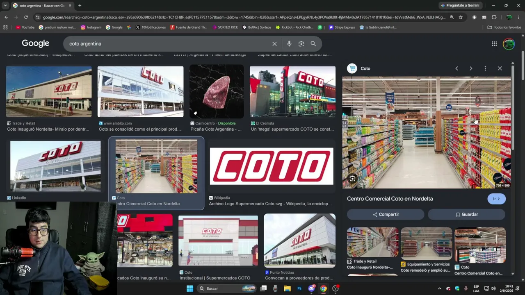Go to the next image in preview panel
The image size is (525, 295).
click(471, 68)
